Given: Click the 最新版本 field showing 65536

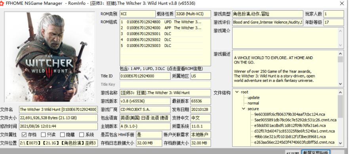Looking at the screenshot, I should (x=200, y=101).
